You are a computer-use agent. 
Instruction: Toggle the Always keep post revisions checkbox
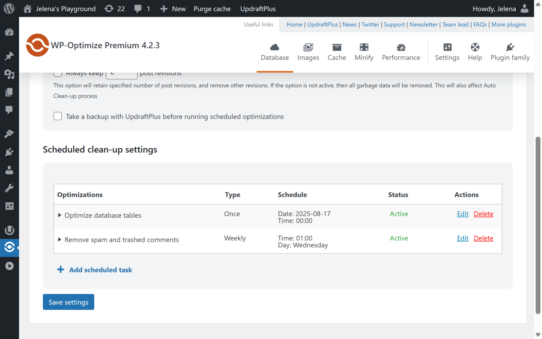coord(58,74)
